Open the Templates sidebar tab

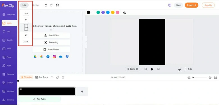pyautogui.click(x=8, y=15)
